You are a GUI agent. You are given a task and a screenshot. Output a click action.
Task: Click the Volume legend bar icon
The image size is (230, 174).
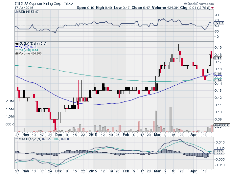click(17, 54)
